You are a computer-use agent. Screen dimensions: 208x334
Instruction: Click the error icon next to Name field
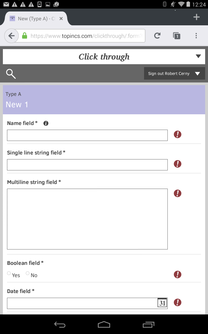pos(178,135)
